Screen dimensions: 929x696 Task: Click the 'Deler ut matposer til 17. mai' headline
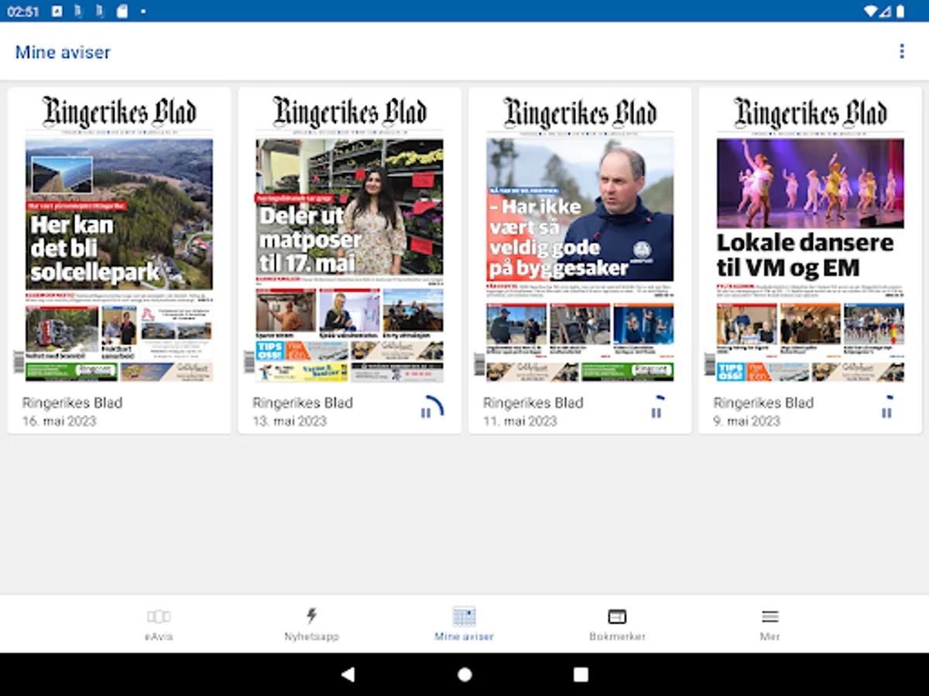pyautogui.click(x=310, y=240)
